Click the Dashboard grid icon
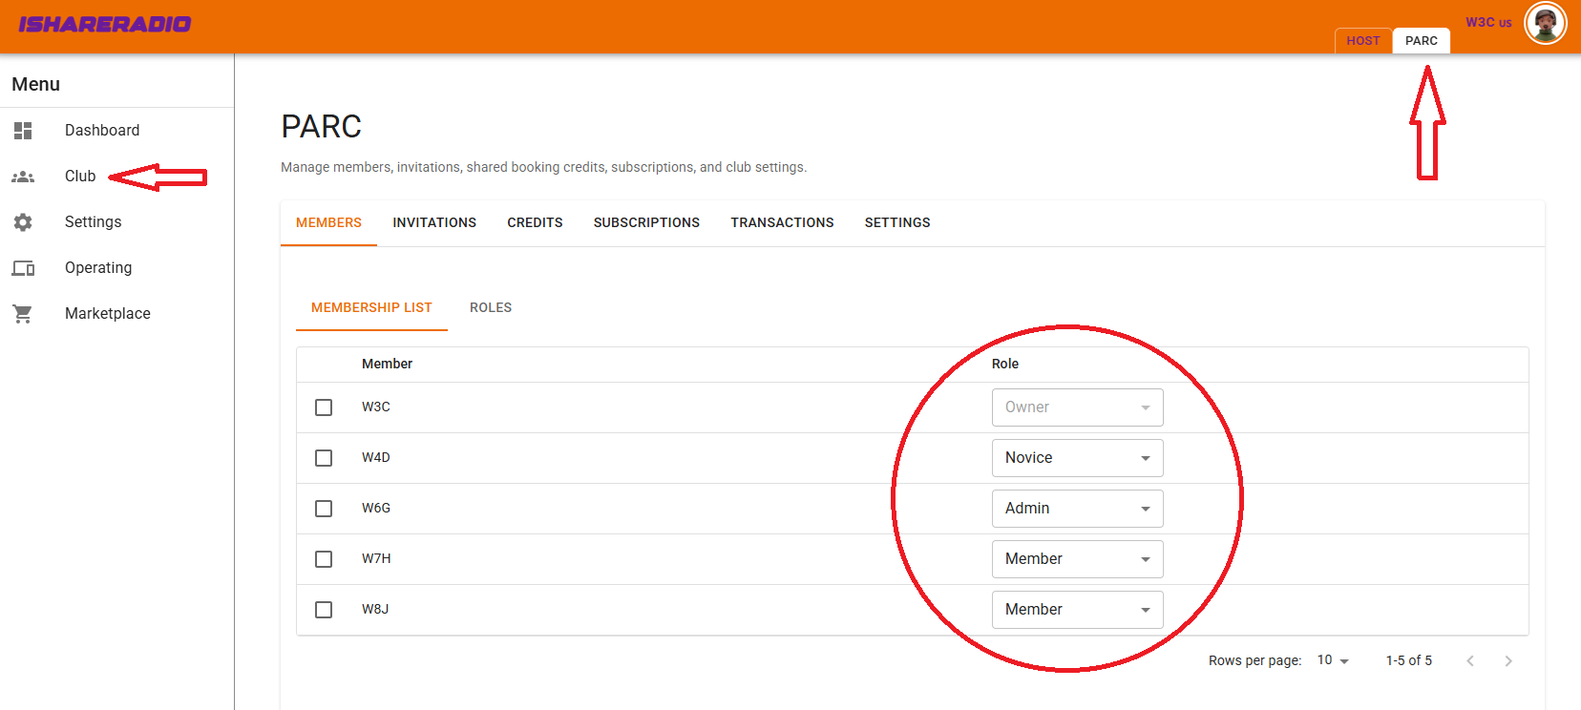 23,131
